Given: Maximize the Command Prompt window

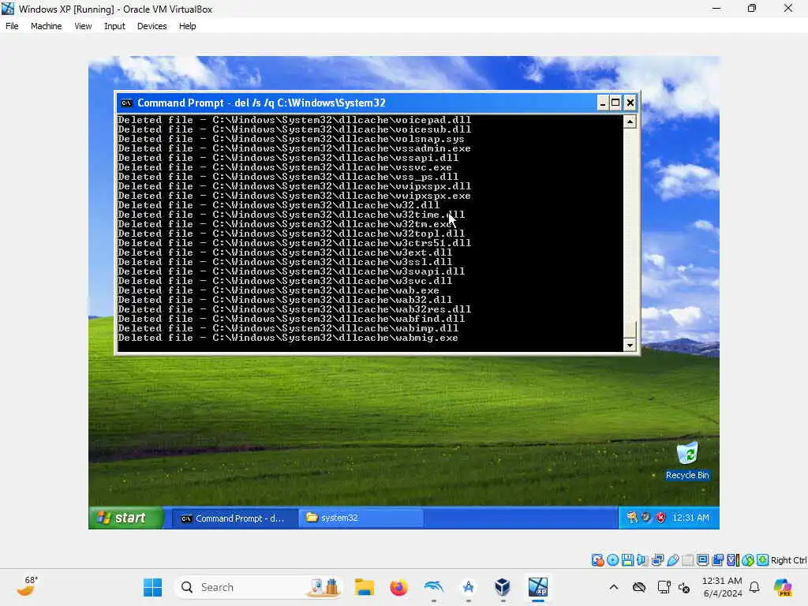Looking at the screenshot, I should [x=615, y=103].
